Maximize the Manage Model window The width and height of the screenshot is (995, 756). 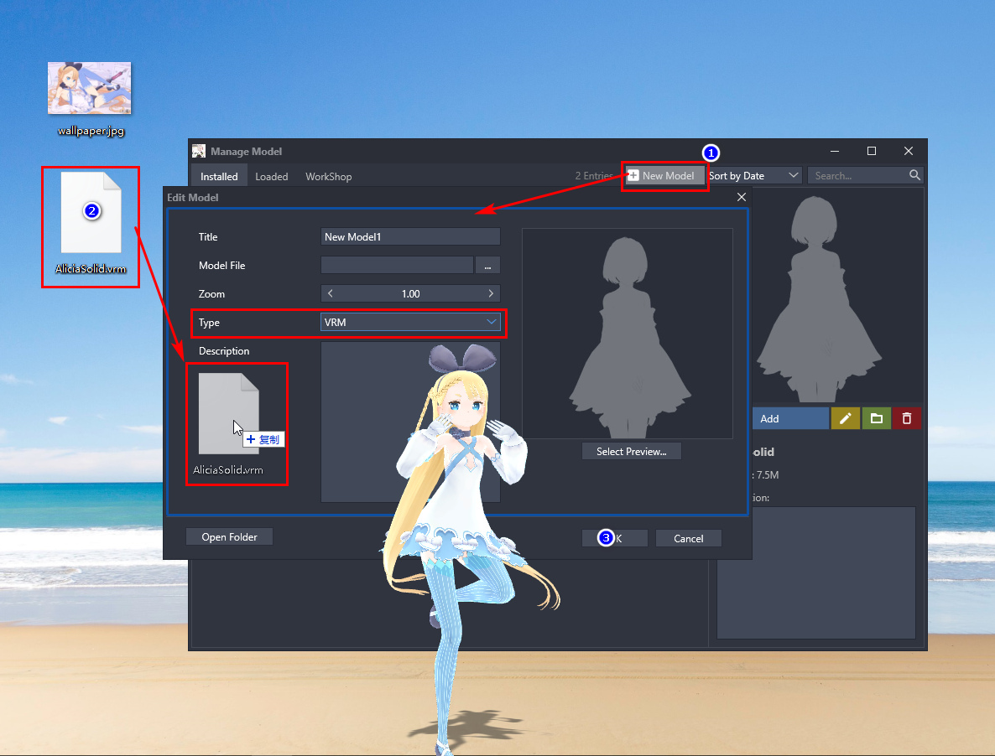872,151
